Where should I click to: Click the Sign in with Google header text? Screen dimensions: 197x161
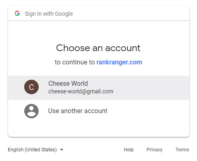click(x=49, y=14)
